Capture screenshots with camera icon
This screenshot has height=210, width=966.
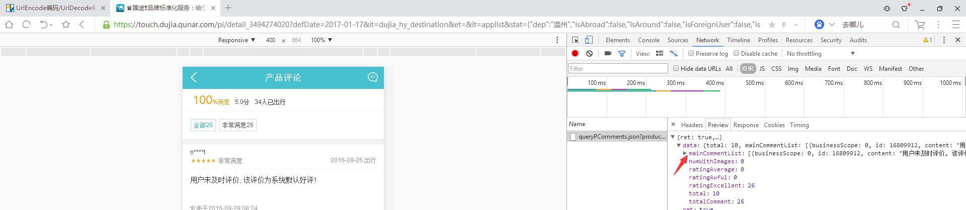tap(608, 53)
